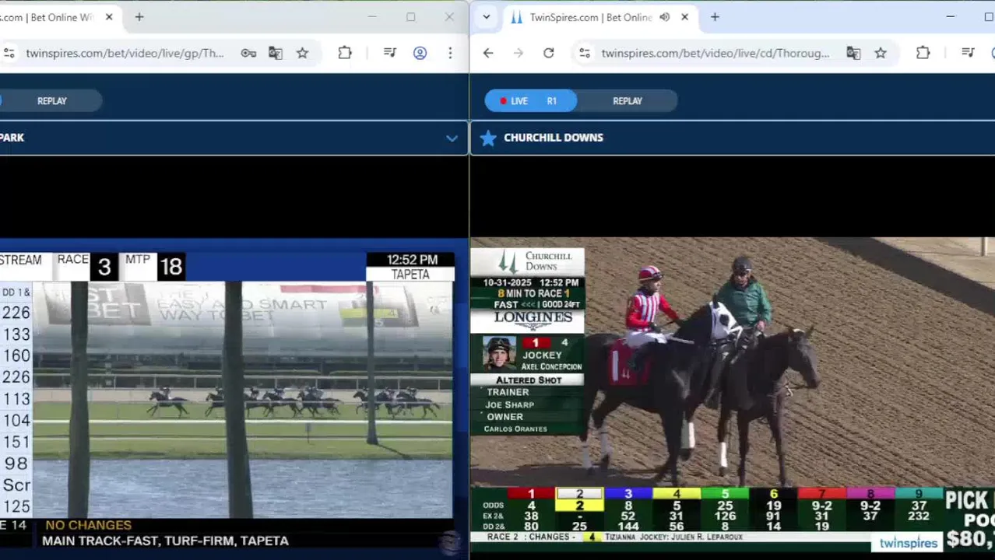Mute the TwinSpires tab audio in right window
995x560 pixels.
pos(664,17)
